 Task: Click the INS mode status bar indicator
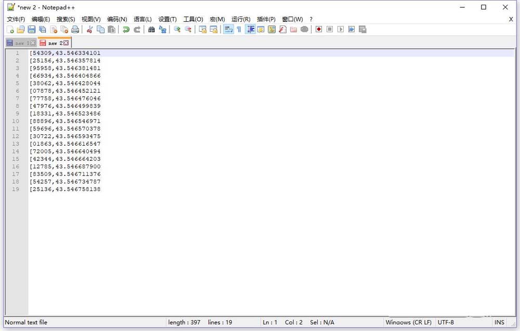click(499, 322)
